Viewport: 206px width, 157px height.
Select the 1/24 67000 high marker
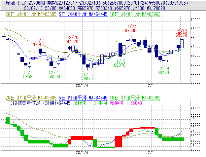(131, 28)
